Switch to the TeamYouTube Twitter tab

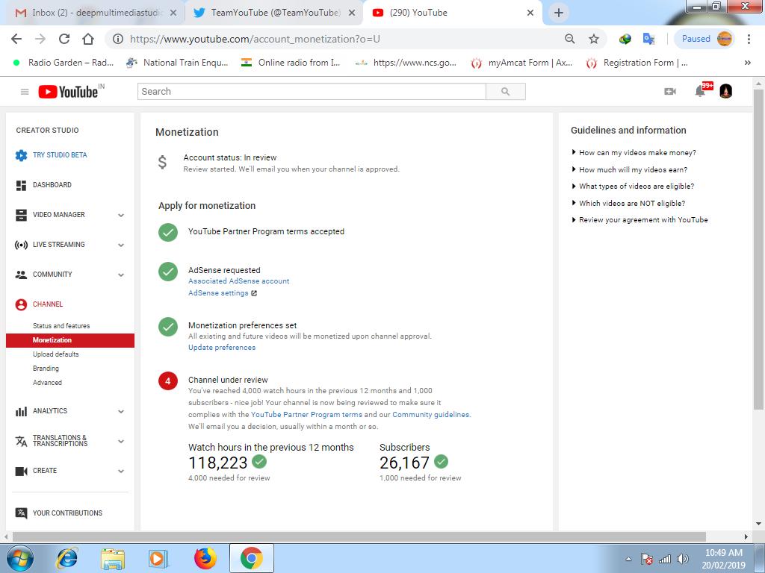pyautogui.click(x=273, y=13)
